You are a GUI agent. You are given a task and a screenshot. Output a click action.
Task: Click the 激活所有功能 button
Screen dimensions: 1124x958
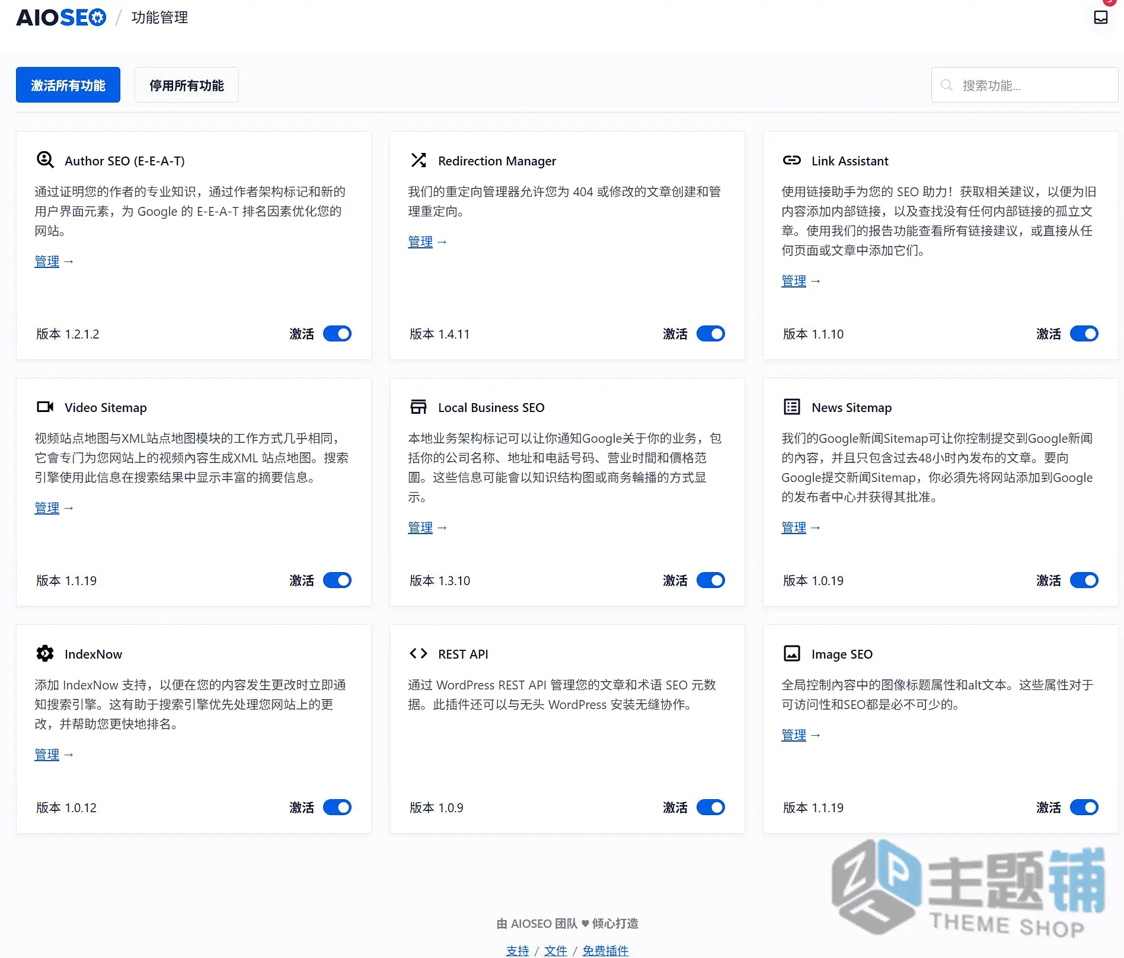point(68,85)
